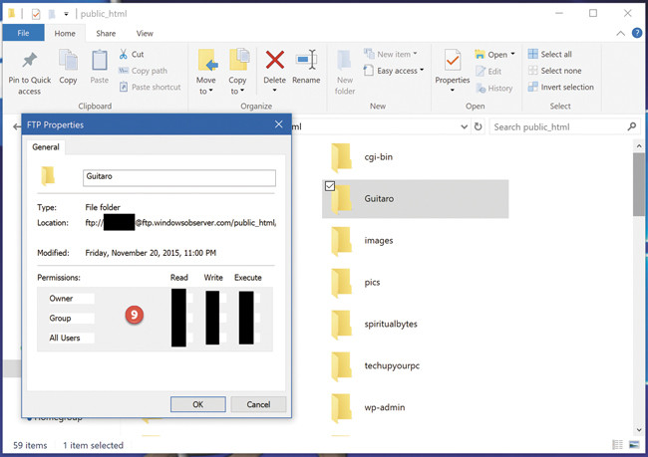This screenshot has width=648, height=457.
Task: Click the Copy icon in Clipboard group
Action: [68, 62]
